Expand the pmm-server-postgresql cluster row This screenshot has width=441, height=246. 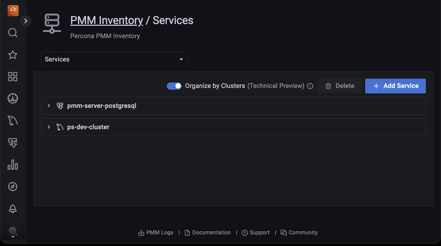point(49,106)
